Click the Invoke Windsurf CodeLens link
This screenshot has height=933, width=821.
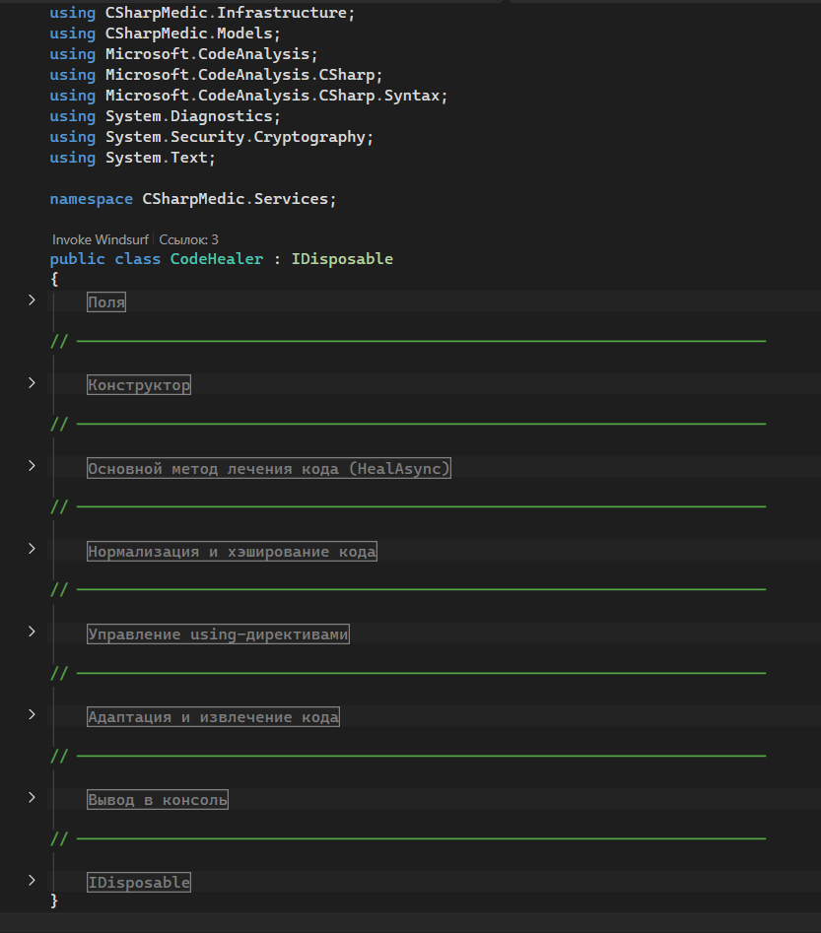pyautogui.click(x=100, y=239)
